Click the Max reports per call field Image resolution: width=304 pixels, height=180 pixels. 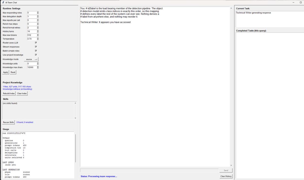[32, 20]
